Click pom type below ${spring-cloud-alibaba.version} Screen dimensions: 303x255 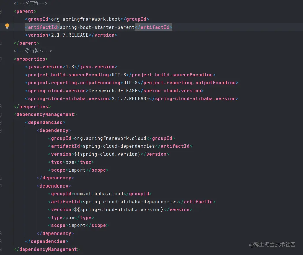(70, 218)
